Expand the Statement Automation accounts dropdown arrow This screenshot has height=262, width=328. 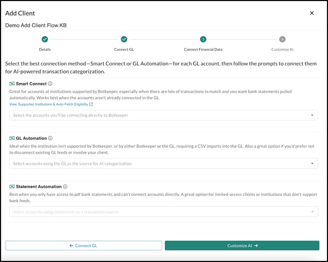312,212
